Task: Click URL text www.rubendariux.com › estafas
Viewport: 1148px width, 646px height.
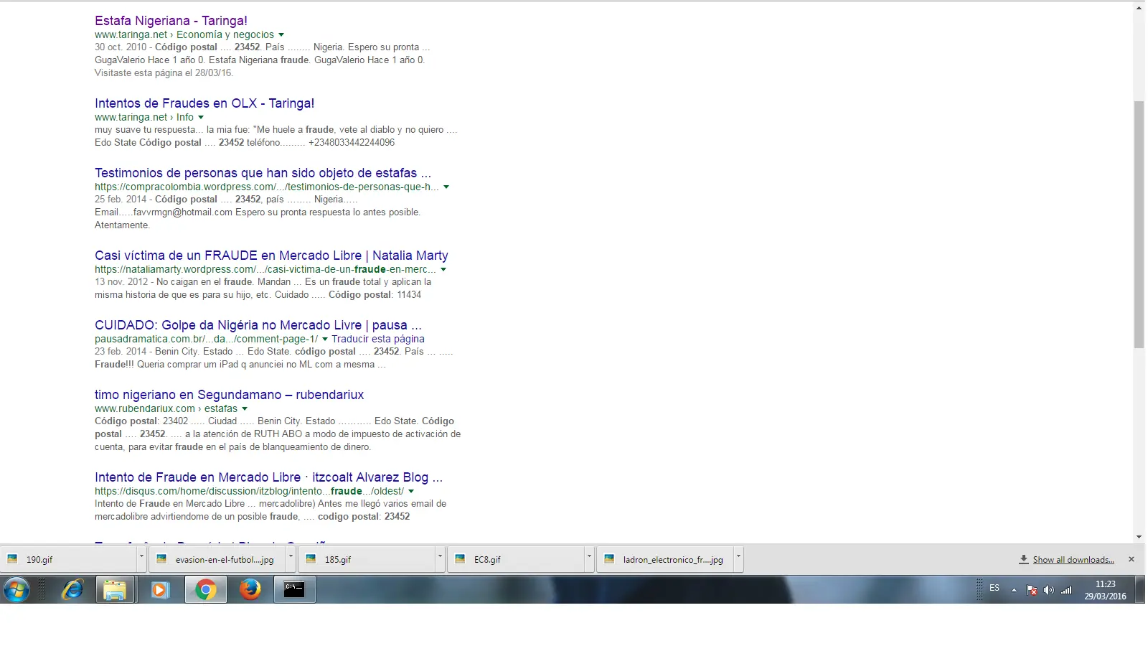Action: (x=166, y=408)
